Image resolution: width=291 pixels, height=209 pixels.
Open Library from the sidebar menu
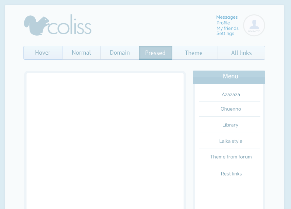coord(229,125)
